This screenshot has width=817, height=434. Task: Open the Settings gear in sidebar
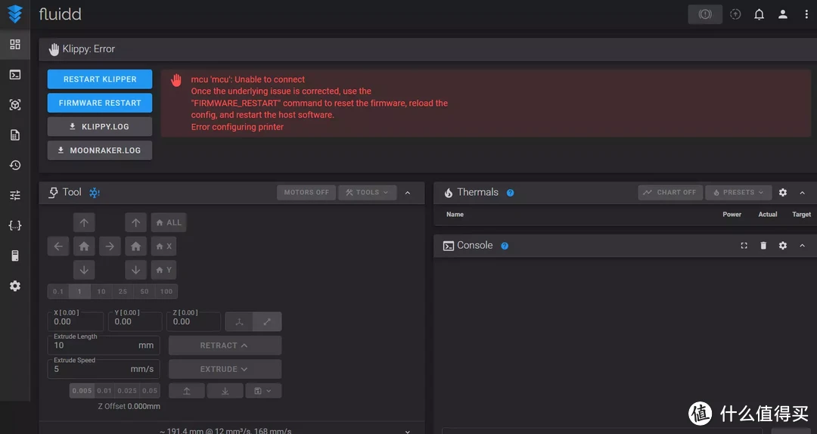(14, 286)
